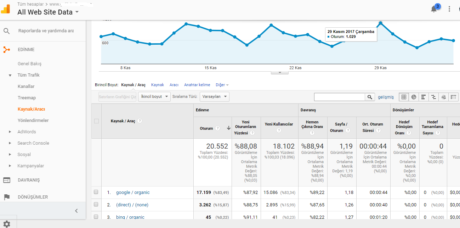Select the pivot table view icon
460x228 pixels.
click(x=454, y=97)
